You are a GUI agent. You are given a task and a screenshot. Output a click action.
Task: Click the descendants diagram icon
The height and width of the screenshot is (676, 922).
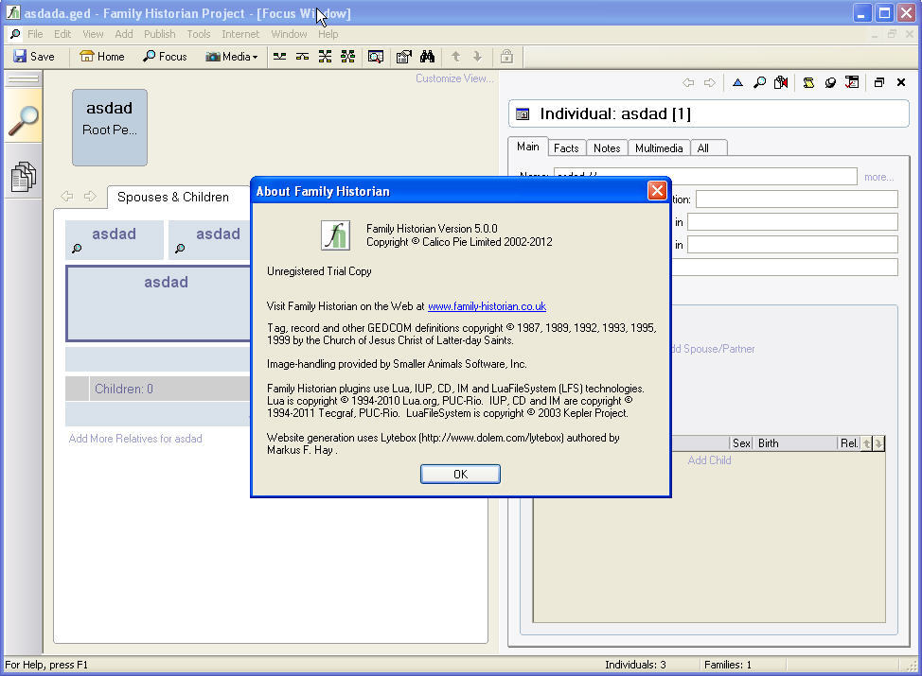(302, 57)
